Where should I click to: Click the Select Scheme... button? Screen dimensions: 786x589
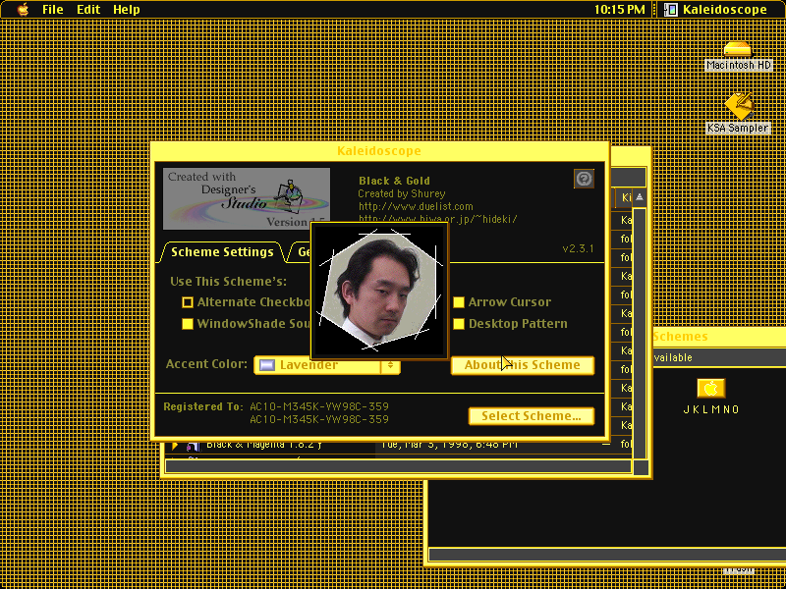point(532,416)
